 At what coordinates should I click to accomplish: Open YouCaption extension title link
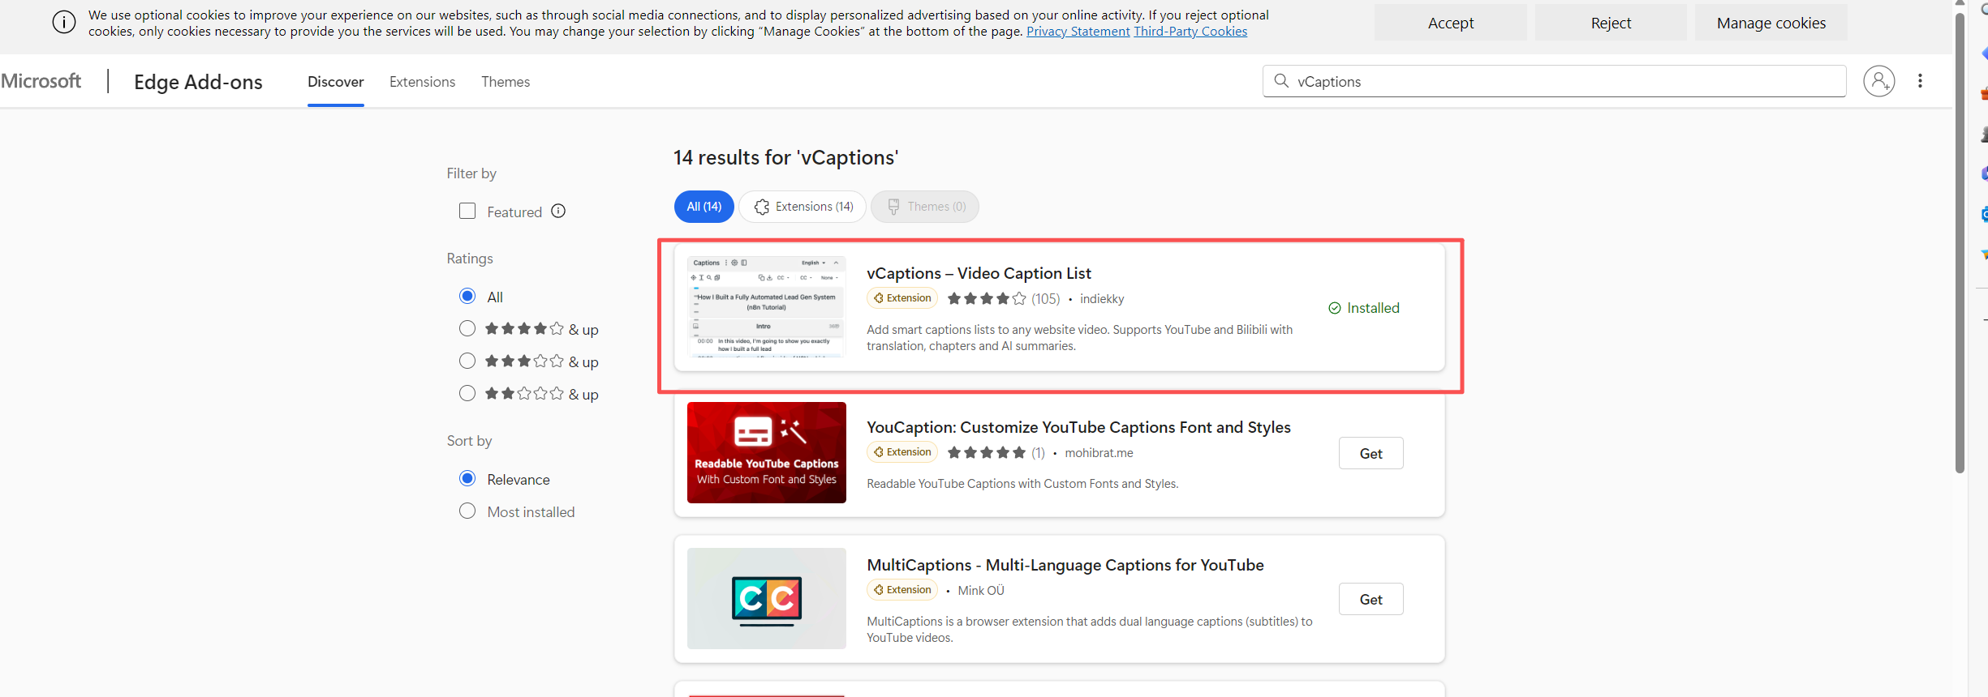(1078, 427)
